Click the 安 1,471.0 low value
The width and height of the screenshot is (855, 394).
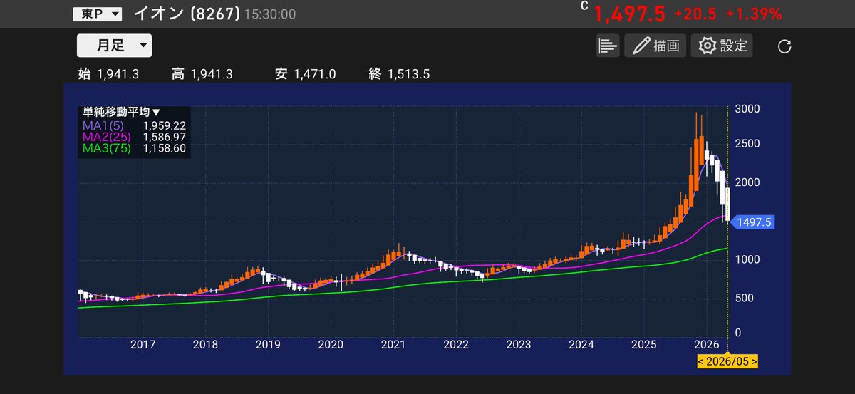[x=305, y=74]
